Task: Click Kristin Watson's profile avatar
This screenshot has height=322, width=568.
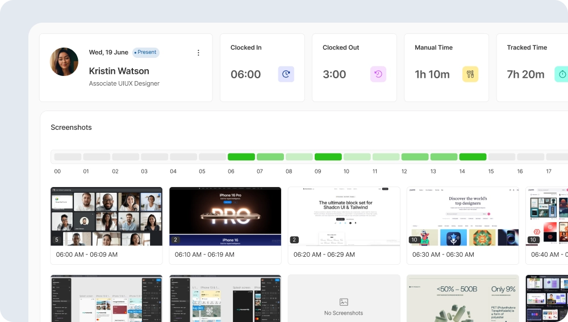Action: pyautogui.click(x=64, y=62)
